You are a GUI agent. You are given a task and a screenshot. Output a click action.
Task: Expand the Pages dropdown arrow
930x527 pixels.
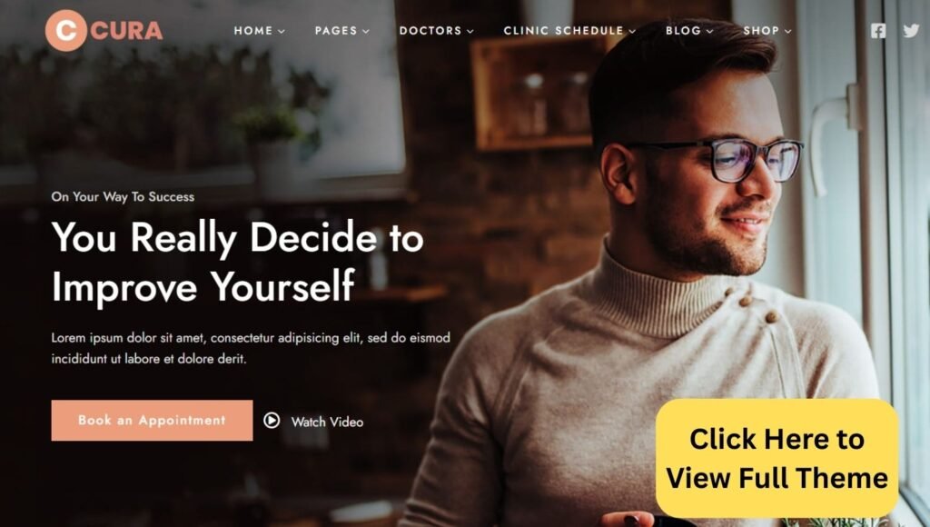366,32
